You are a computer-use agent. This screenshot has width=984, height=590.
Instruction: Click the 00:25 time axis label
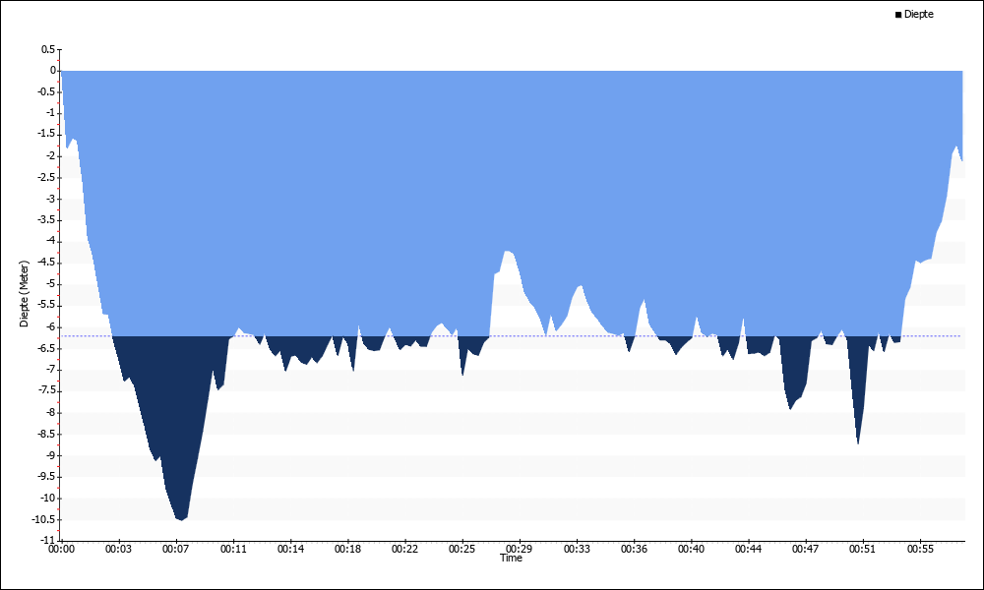click(x=461, y=550)
